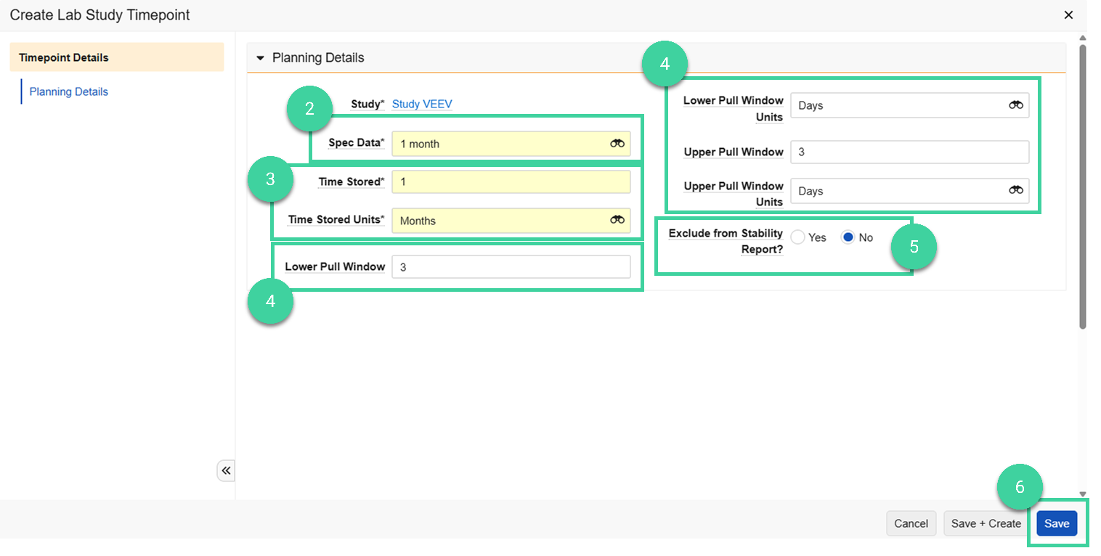Click the scrollbar down arrow
Screen dimensions: 1101x556
click(x=1081, y=494)
